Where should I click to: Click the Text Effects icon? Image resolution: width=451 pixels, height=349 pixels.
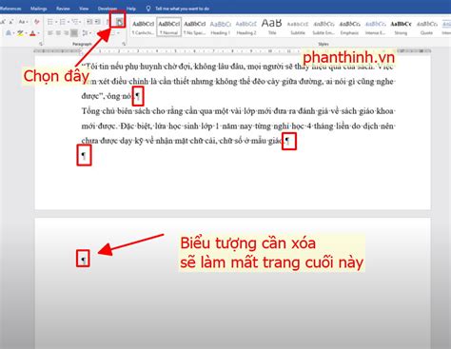coord(9,33)
